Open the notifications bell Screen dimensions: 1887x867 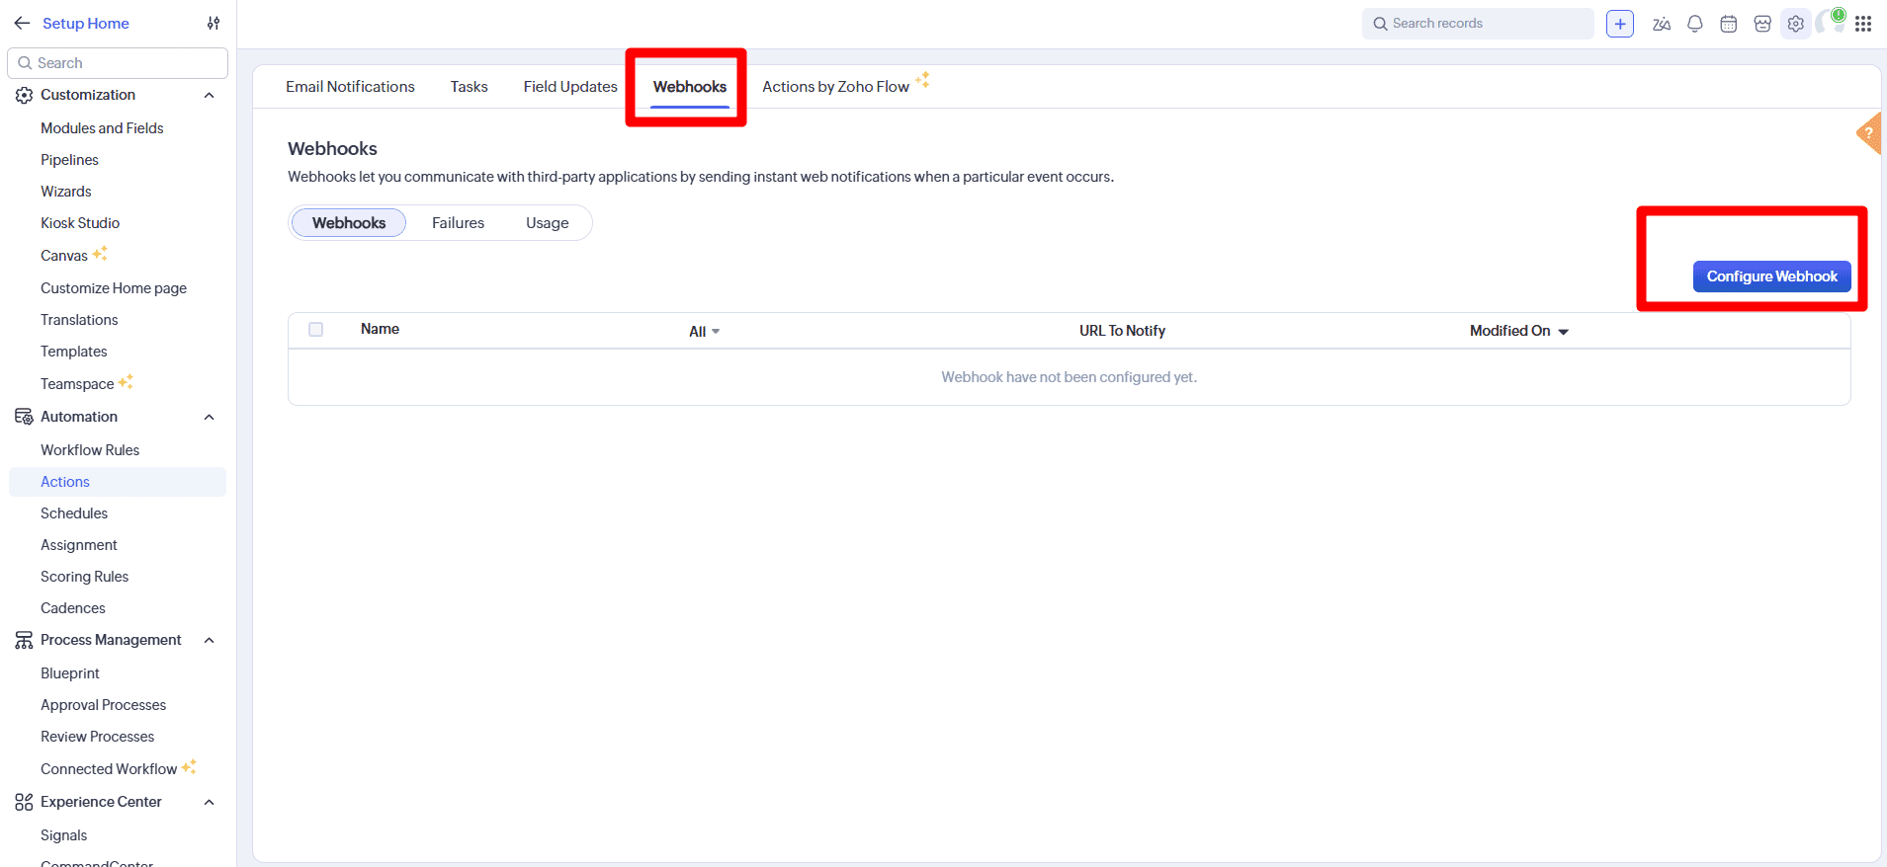(x=1695, y=24)
